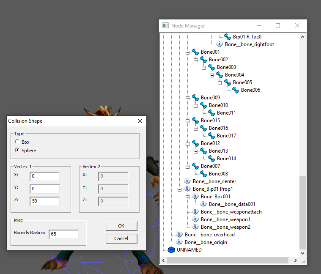Click the bone icon next to Bone011

coord(211,113)
